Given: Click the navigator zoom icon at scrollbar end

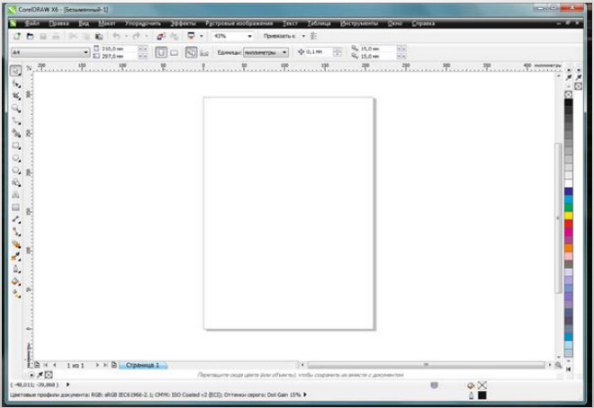Looking at the screenshot, I should click(x=558, y=365).
